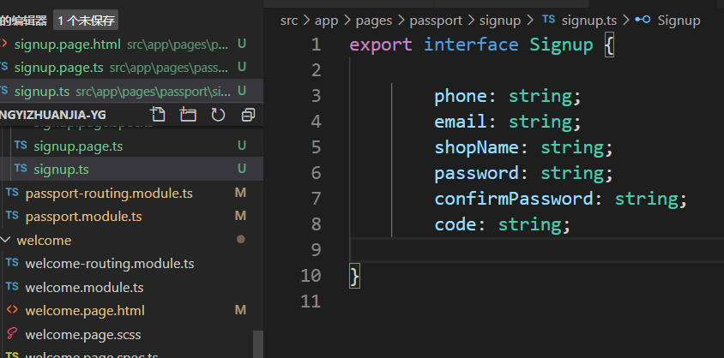Click 'signup.ts' in the breadcrumb

point(589,21)
